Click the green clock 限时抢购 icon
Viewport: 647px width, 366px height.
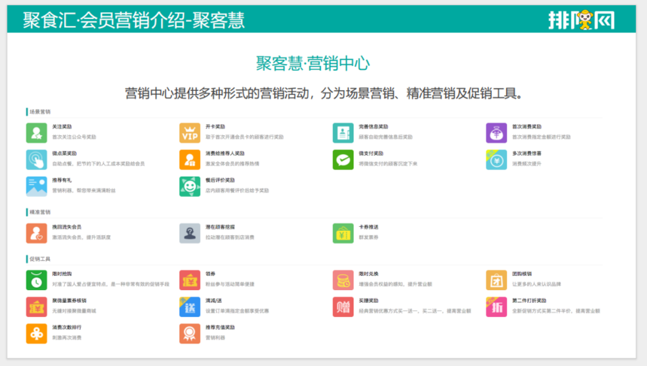tap(36, 280)
